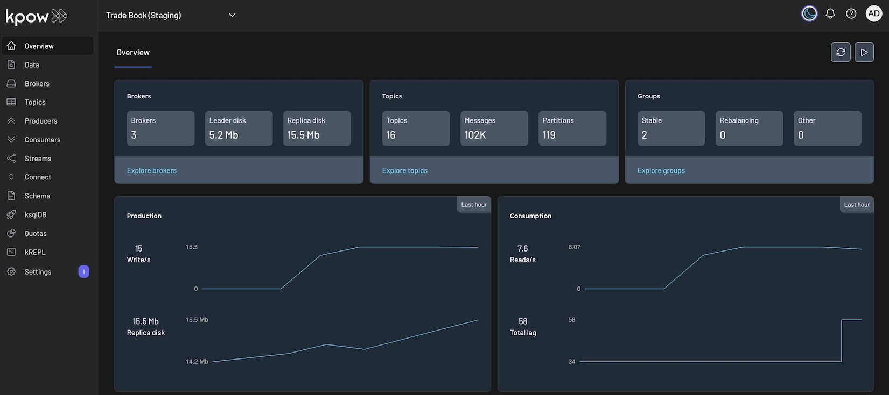Go to Streams via its sidebar icon
This screenshot has height=395, width=889.
click(x=11, y=158)
